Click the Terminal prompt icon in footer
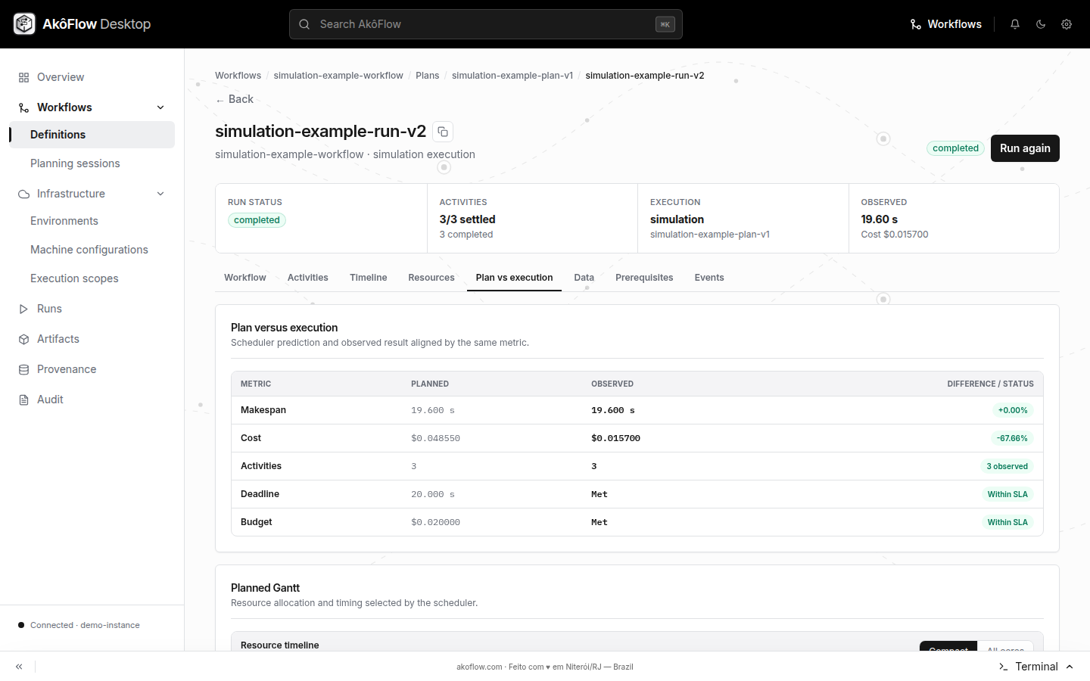Image resolution: width=1090 pixels, height=681 pixels. tap(1003, 667)
